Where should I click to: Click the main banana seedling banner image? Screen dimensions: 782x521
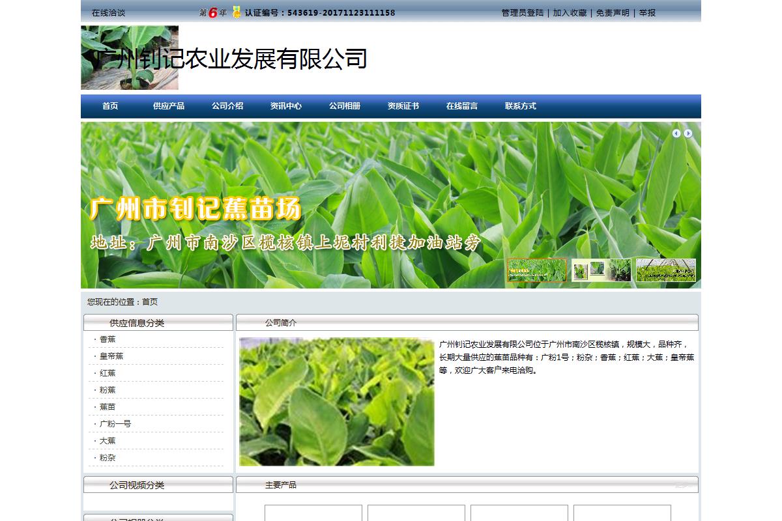point(391,205)
